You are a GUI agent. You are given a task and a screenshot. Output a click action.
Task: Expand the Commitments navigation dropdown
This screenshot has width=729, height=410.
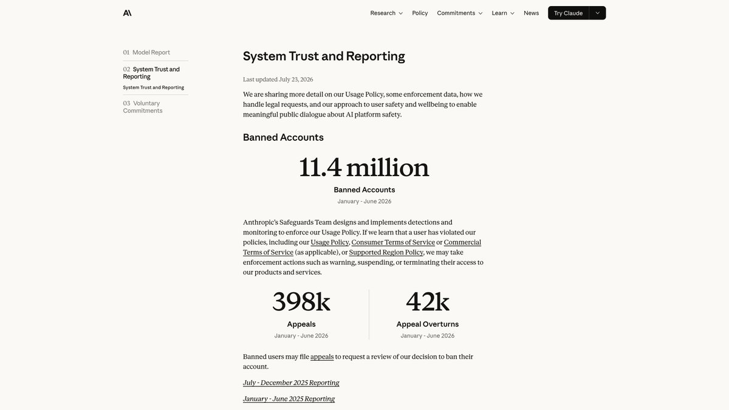460,13
